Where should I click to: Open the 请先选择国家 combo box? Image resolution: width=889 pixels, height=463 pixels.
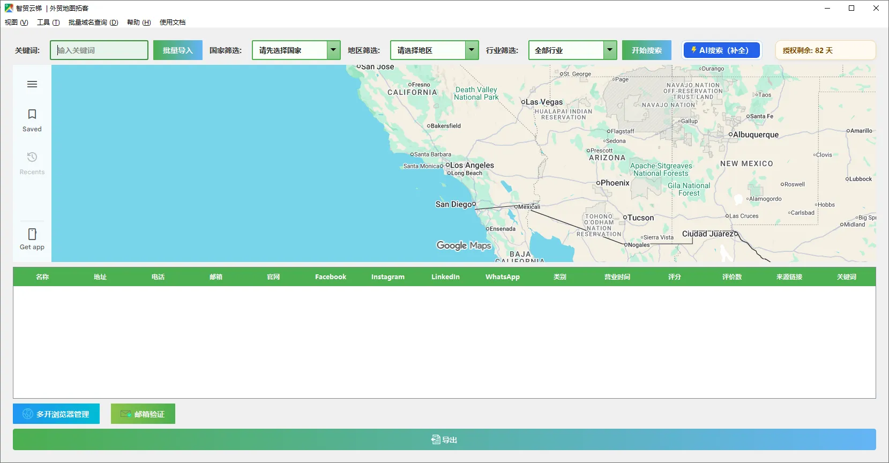[x=296, y=50]
